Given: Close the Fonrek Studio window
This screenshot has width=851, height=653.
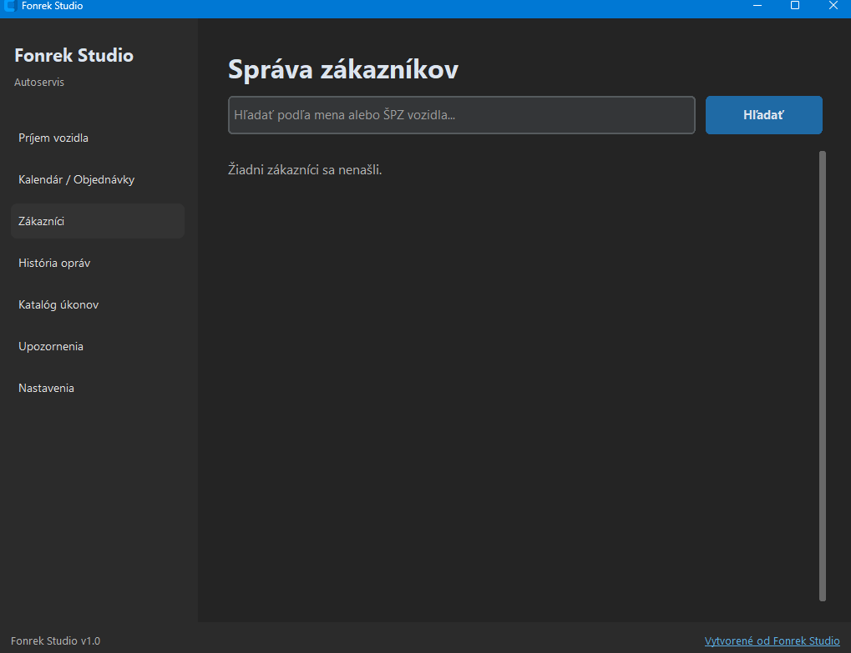Looking at the screenshot, I should coord(833,5).
